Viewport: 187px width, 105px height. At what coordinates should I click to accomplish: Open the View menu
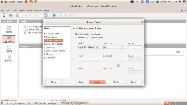pyautogui.click(x=15, y=10)
